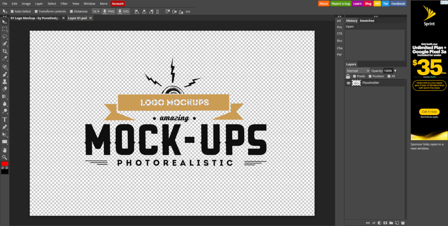Open the Filter menu
This screenshot has height=226, width=448.
tap(64, 4)
